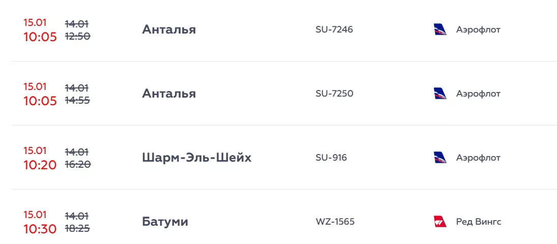
Task: Open flight number SU-916
Action: (x=331, y=158)
